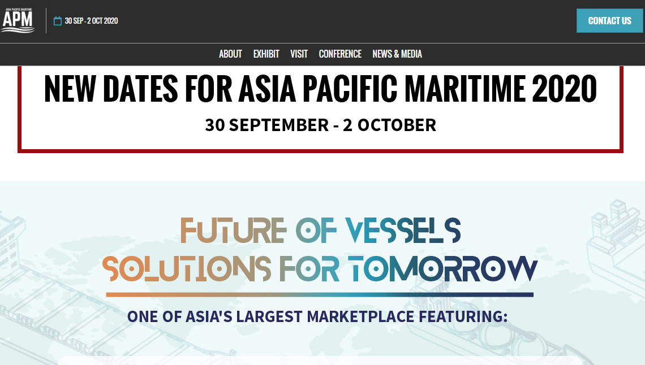Open the Exhibit menu item
645x365 pixels.
(x=266, y=54)
